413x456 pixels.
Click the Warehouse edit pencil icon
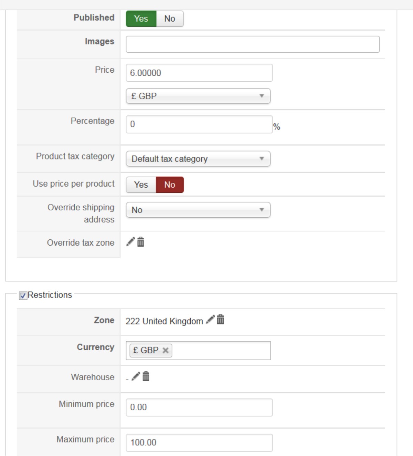pos(136,376)
